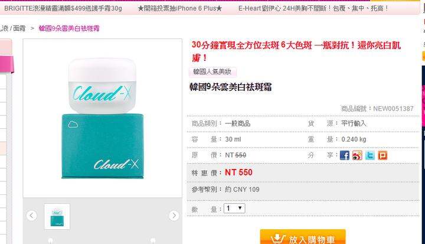Image resolution: width=425 pixels, height=244 pixels.
Task: Click the product title 韓國9朵雲美白祛斑霜
Action: [x=231, y=87]
